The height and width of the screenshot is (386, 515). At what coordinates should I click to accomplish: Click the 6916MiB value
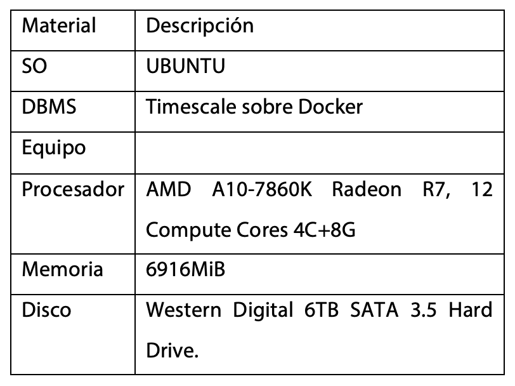(186, 269)
